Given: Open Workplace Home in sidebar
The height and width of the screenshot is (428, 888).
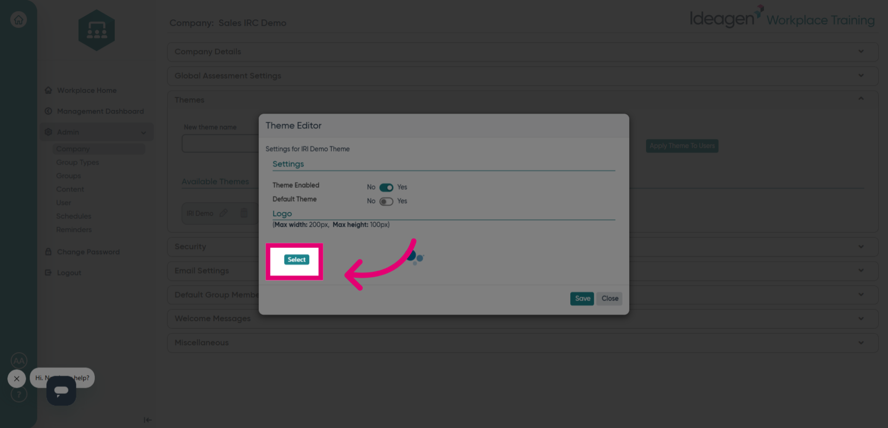Looking at the screenshot, I should (x=86, y=90).
